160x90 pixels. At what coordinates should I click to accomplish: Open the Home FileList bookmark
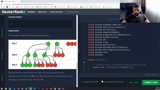coord(11,7)
